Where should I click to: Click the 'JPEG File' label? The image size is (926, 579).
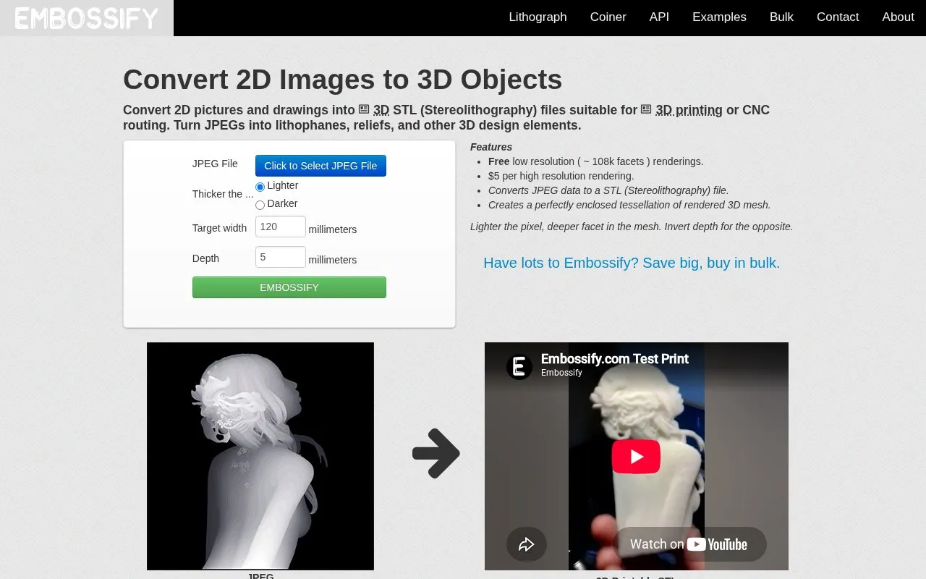(x=215, y=164)
